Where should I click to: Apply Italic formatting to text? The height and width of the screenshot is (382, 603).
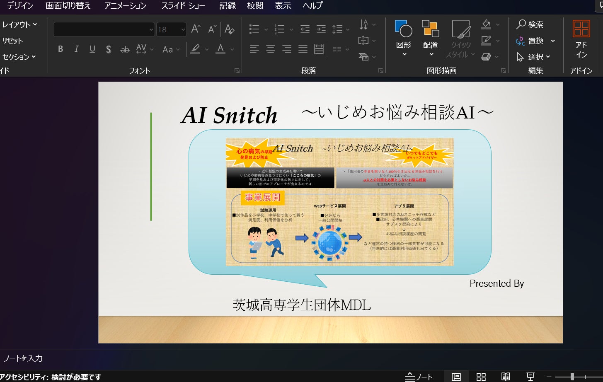click(x=76, y=49)
